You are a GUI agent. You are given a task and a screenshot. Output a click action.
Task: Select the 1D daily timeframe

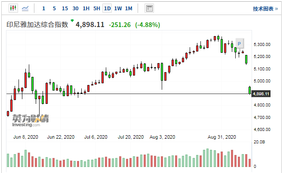pyautogui.click(x=107, y=8)
